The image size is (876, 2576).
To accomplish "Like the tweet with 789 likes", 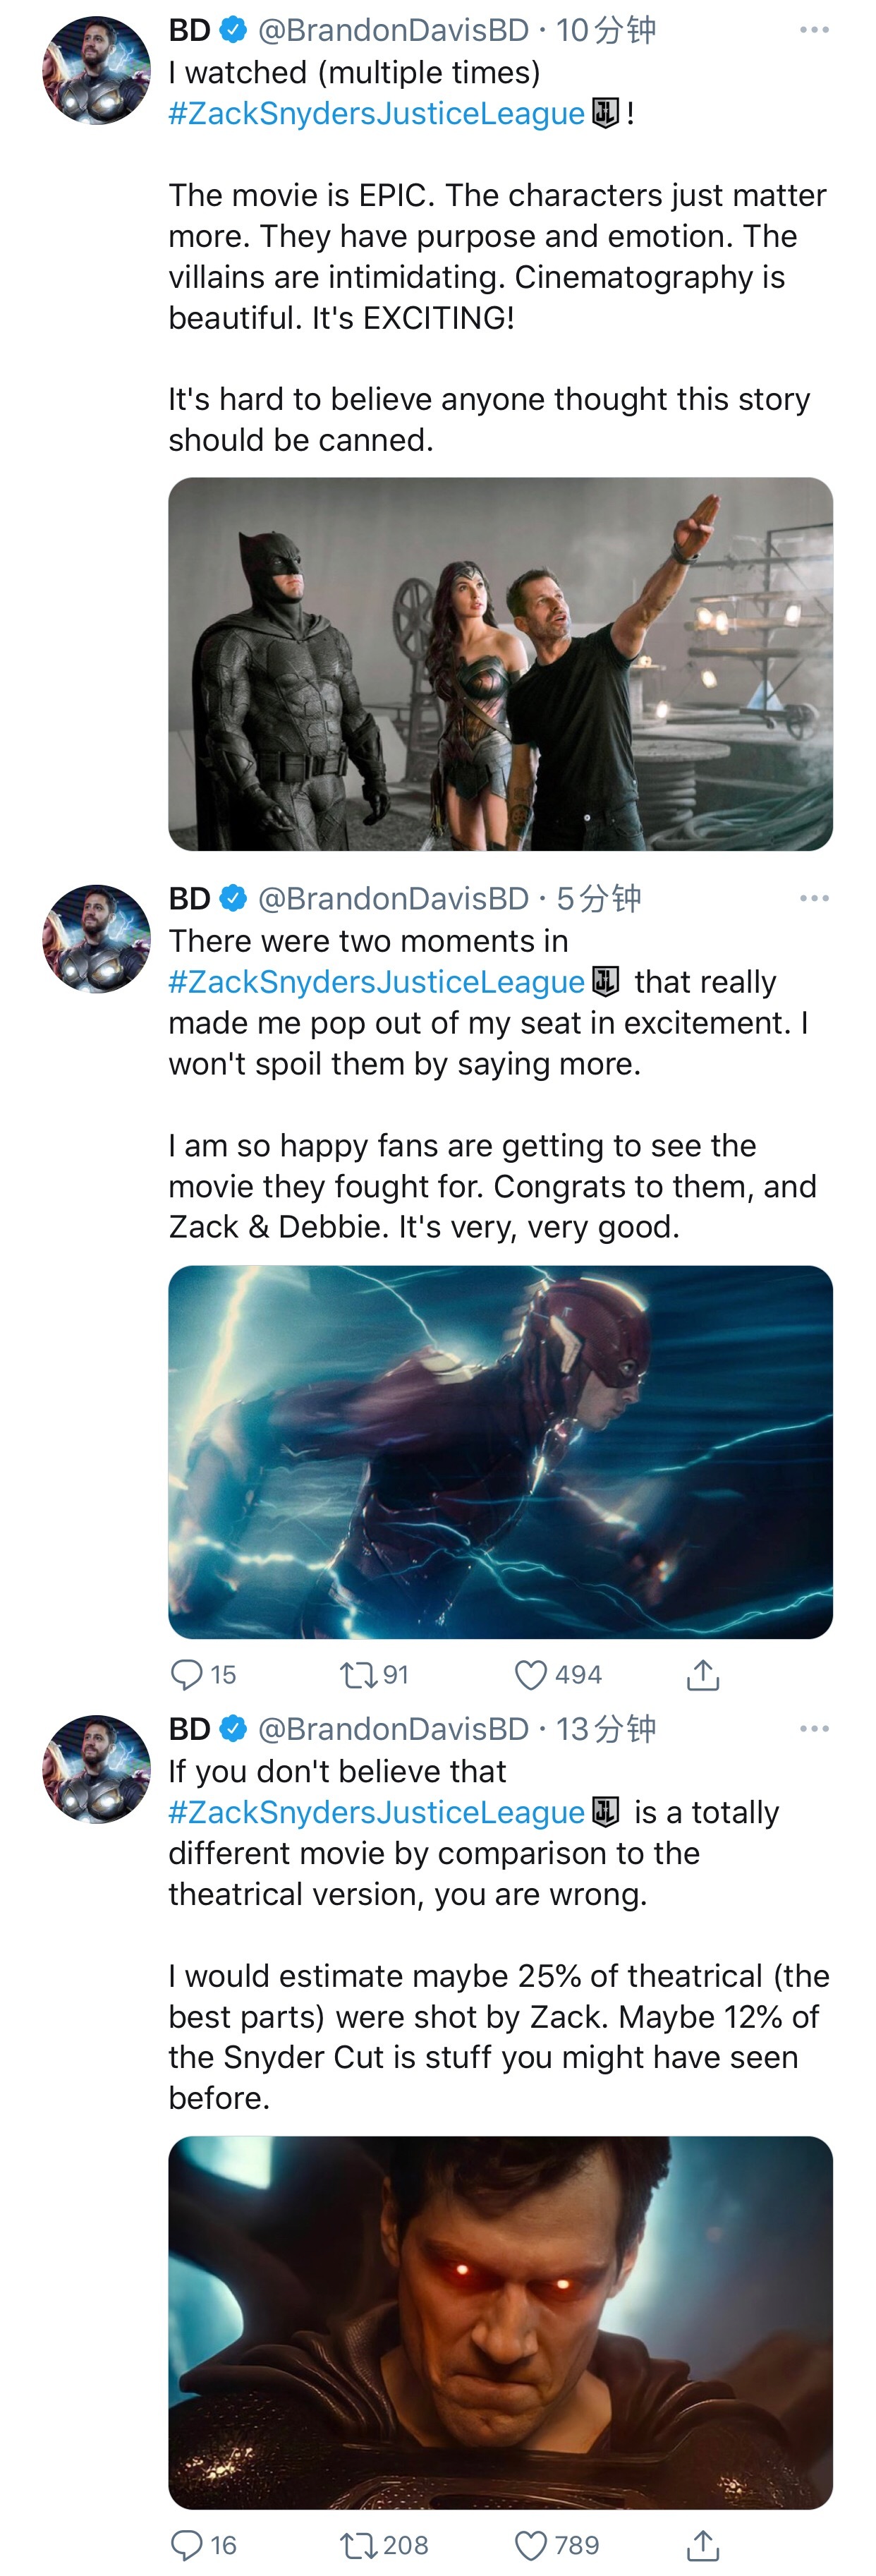I will tap(531, 2544).
